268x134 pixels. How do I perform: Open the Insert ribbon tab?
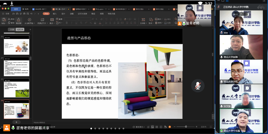pos(55,14)
